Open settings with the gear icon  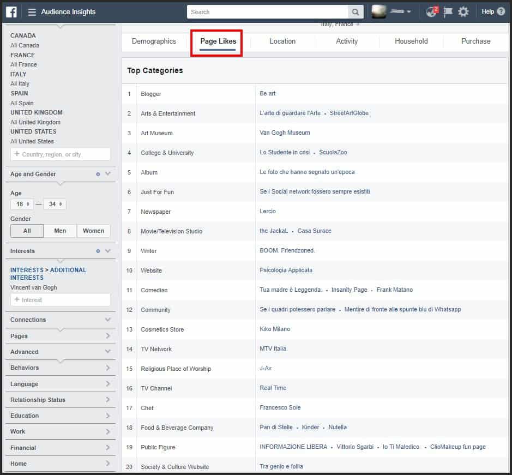[x=463, y=11]
